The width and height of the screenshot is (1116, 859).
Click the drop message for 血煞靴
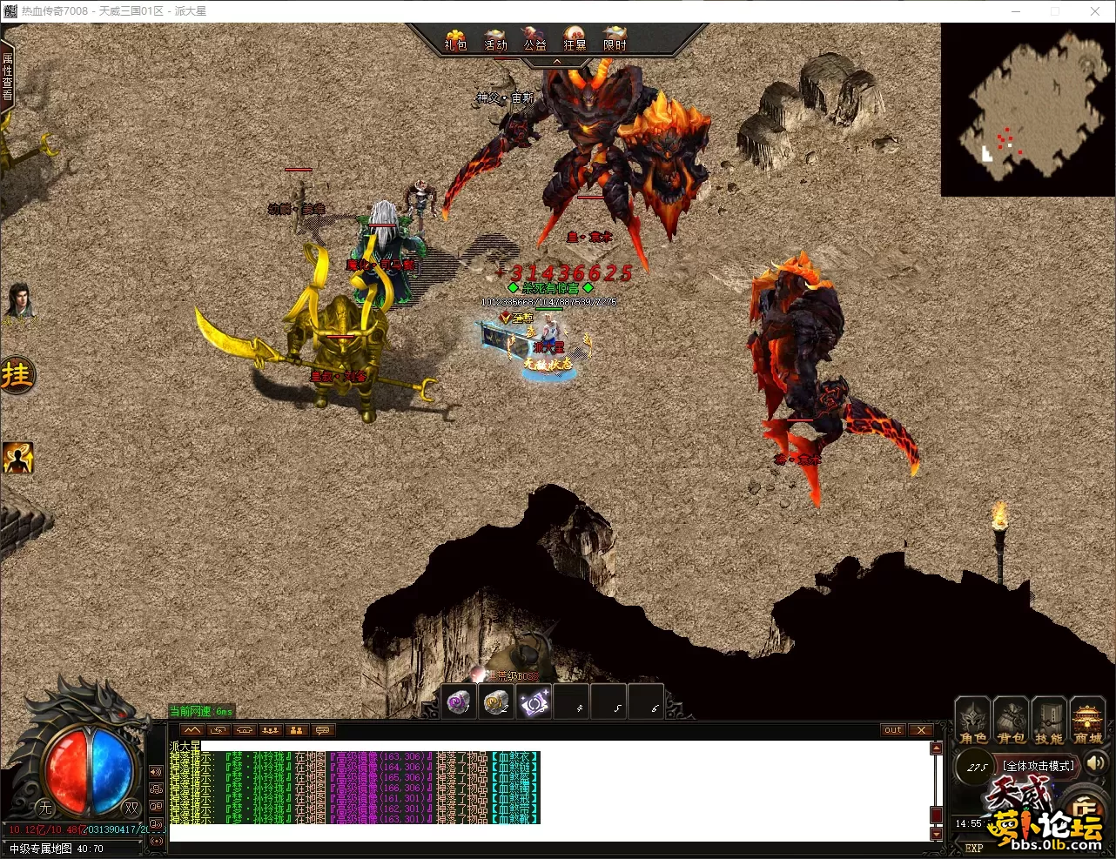[x=354, y=819]
